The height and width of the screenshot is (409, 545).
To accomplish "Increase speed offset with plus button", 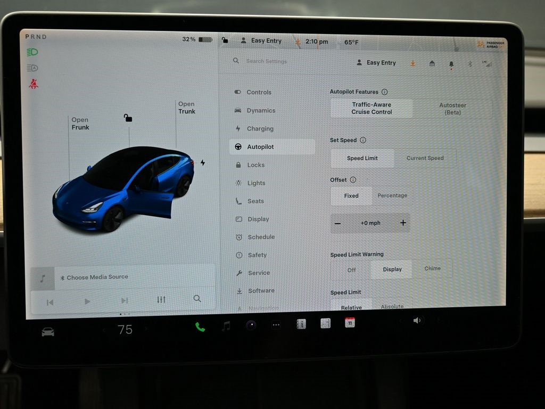I will point(403,223).
